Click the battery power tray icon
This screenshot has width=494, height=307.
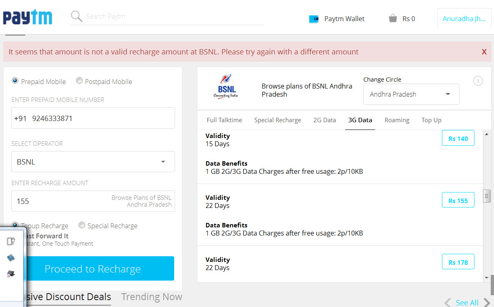(x=11, y=242)
